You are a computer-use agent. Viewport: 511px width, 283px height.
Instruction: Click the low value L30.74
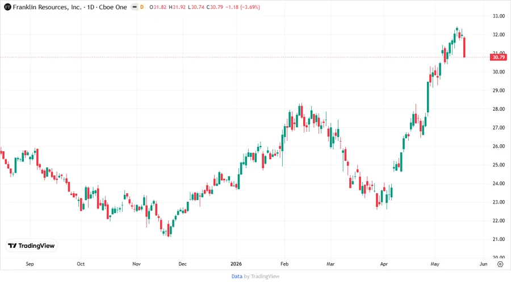pos(196,7)
